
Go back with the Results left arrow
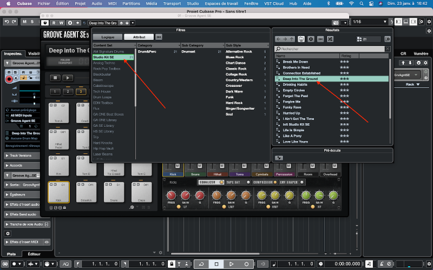click(x=278, y=39)
